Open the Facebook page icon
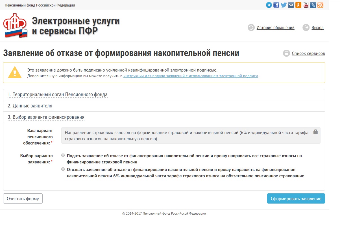The height and width of the screenshot is (229, 340). [276, 5]
